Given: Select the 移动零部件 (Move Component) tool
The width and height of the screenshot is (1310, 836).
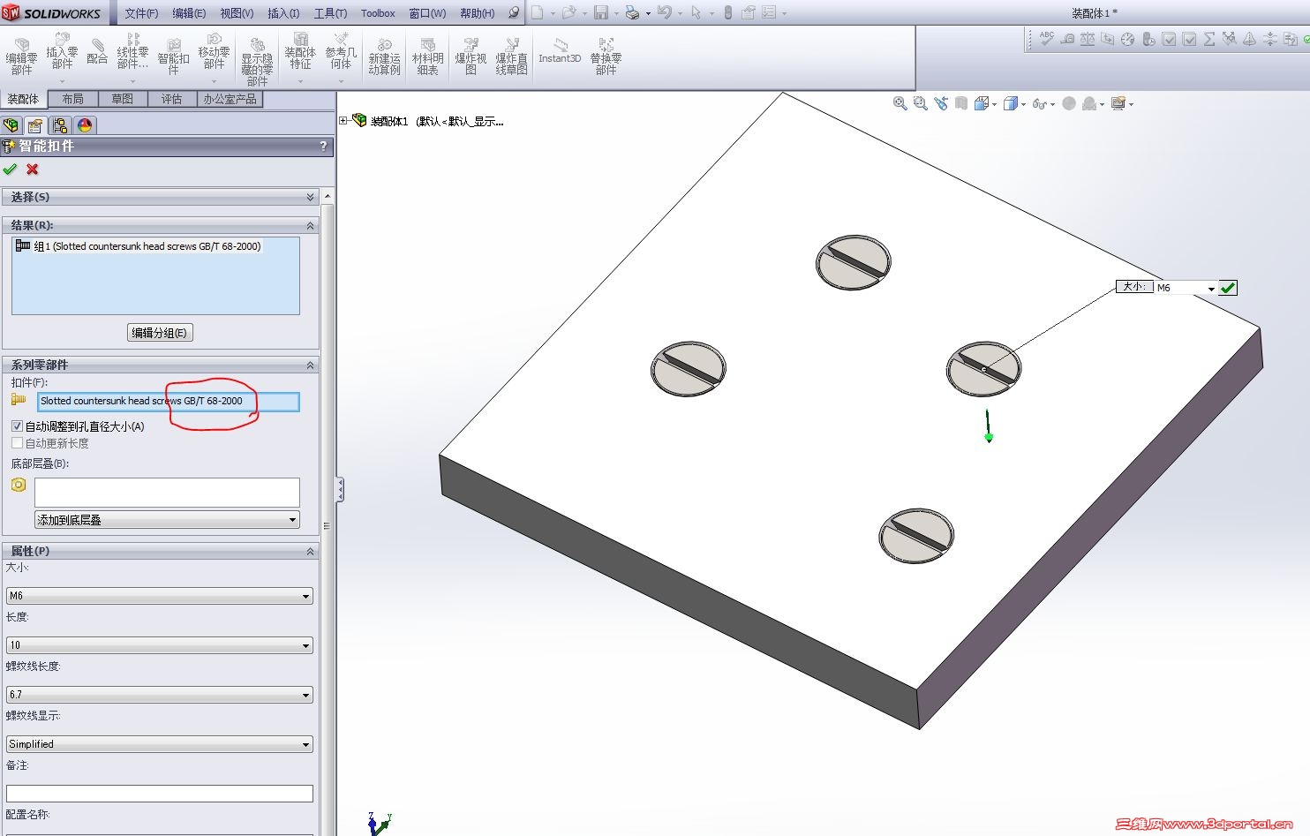Looking at the screenshot, I should click(x=214, y=52).
